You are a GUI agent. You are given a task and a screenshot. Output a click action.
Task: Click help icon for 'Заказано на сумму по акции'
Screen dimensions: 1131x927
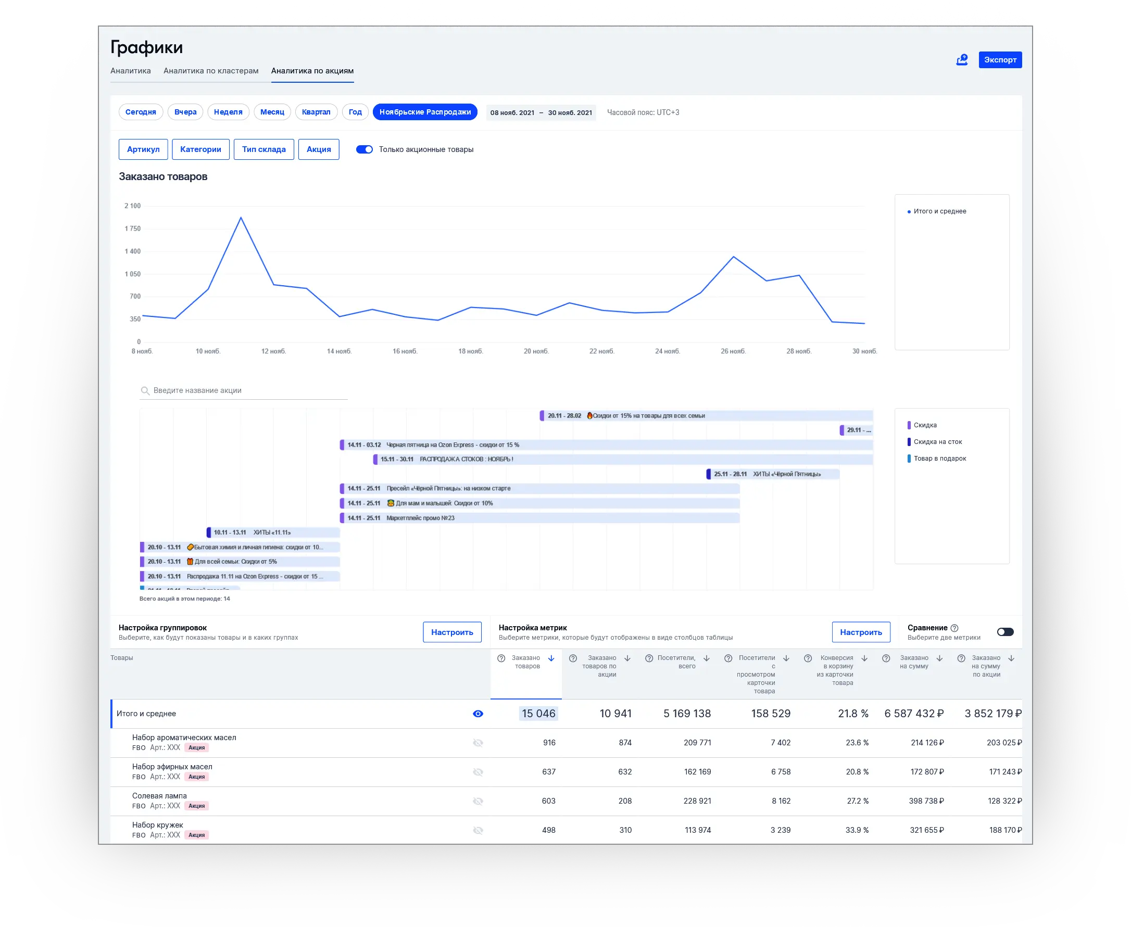[x=961, y=658]
